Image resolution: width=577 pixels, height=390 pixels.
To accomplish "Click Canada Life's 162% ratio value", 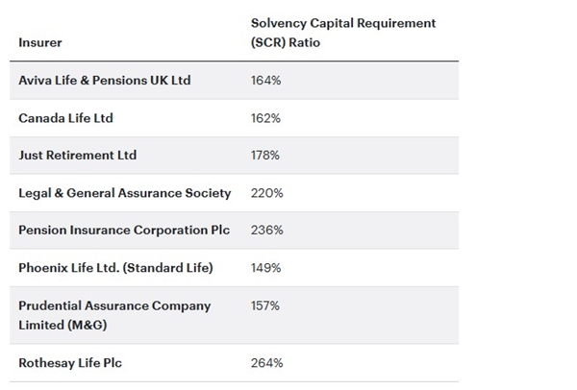I will point(265,118).
